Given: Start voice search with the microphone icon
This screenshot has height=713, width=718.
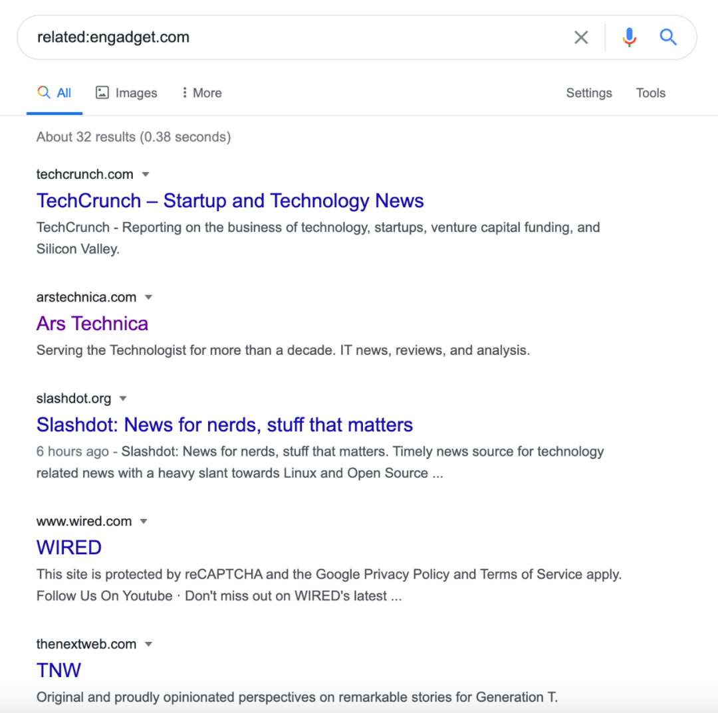Looking at the screenshot, I should point(629,37).
